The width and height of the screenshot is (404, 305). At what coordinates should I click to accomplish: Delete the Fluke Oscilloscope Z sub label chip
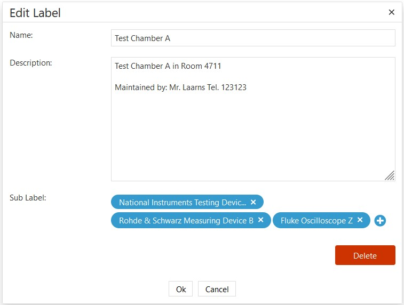360,220
